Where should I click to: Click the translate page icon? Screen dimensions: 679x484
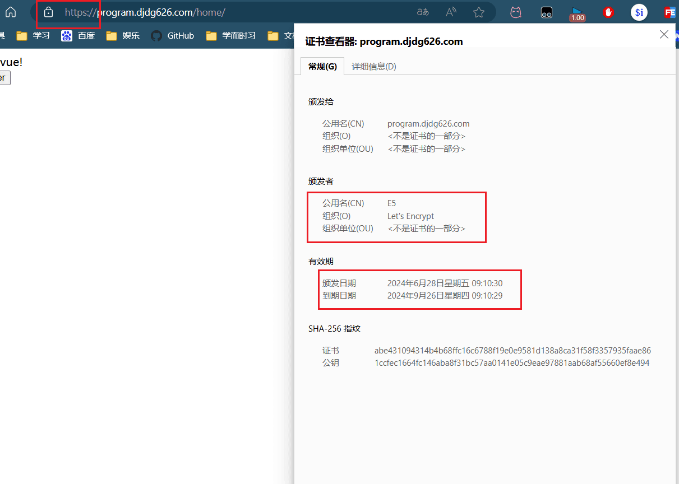(423, 12)
